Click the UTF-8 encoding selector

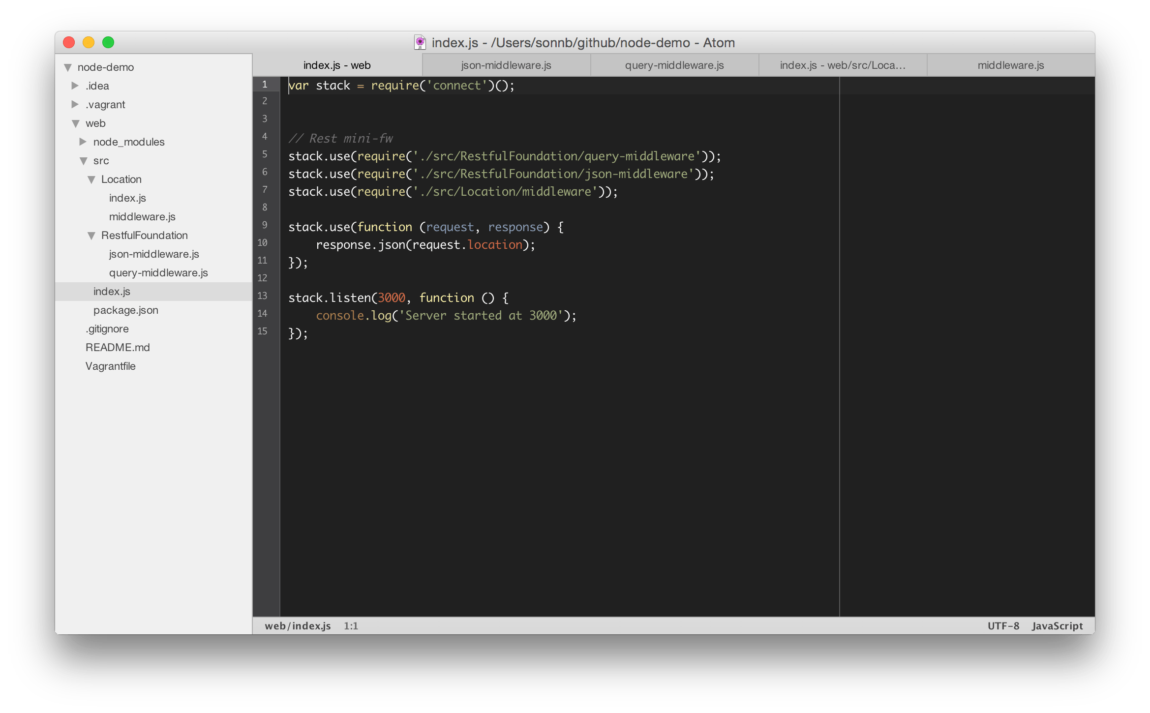tap(1003, 626)
